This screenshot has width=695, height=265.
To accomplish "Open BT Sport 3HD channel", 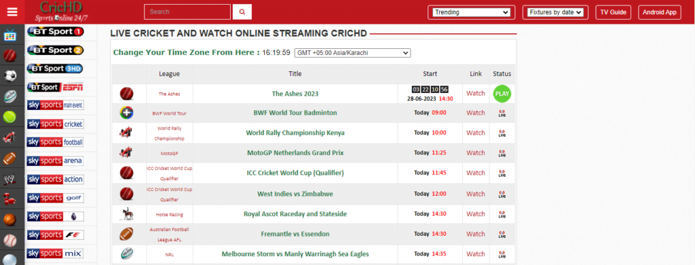I will point(56,68).
